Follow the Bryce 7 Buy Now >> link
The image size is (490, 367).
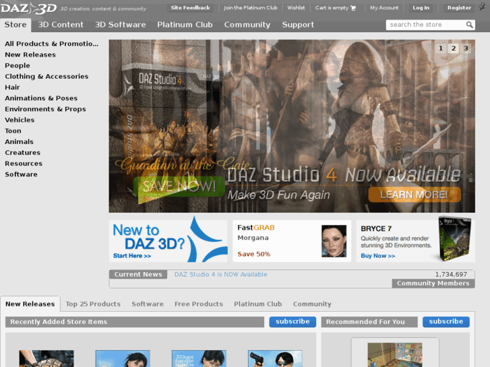(x=378, y=256)
